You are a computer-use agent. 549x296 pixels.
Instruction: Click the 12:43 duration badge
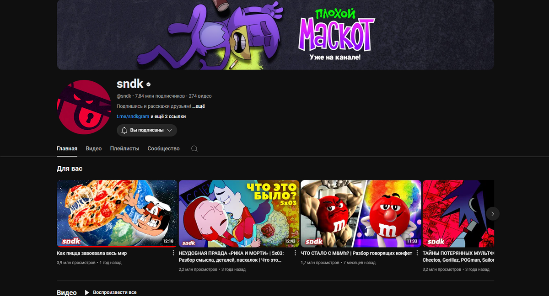[x=290, y=241]
